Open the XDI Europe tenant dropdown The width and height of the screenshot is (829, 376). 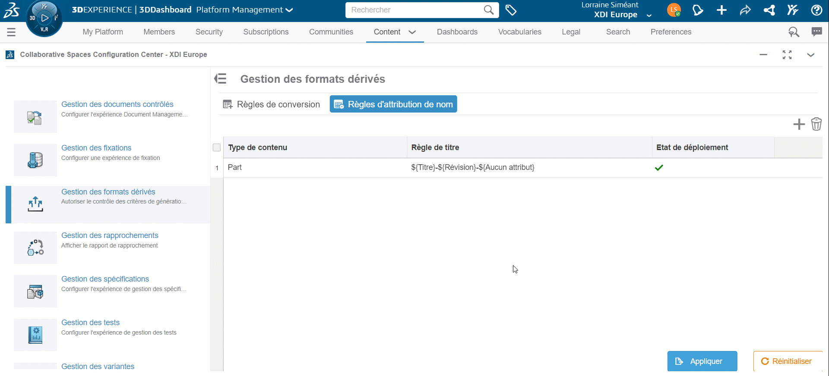[649, 16]
